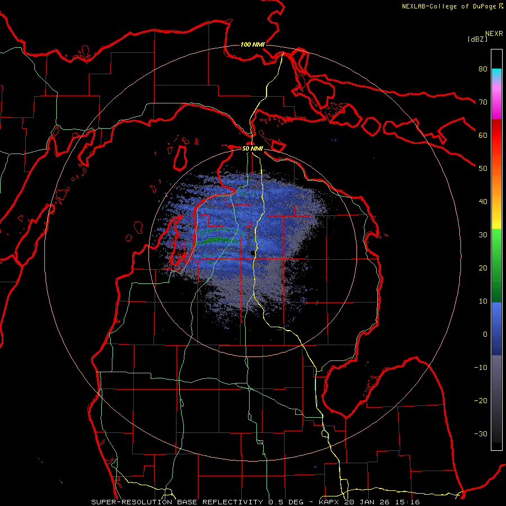
Task: Click the [dBZ] units label
Action: click(477, 39)
